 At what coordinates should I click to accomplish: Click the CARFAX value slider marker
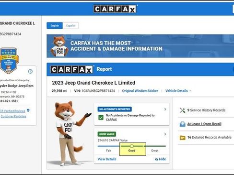tap(132, 146)
